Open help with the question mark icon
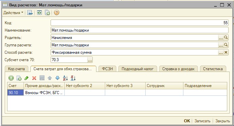This screenshot has width=234, height=126. pyautogui.click(x=57, y=13)
